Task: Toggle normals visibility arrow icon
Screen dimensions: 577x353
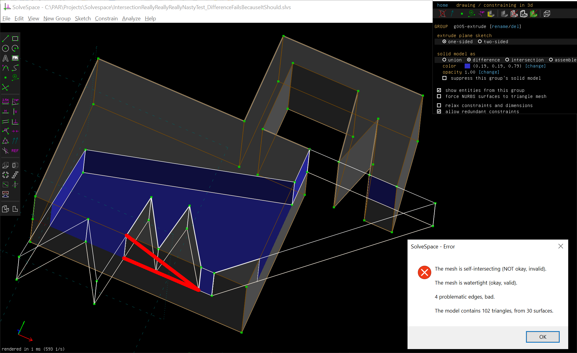Action: 452,14
